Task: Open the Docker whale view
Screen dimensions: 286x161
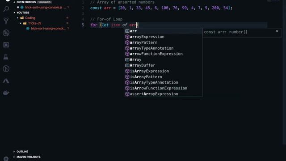Action: (x=6, y=93)
